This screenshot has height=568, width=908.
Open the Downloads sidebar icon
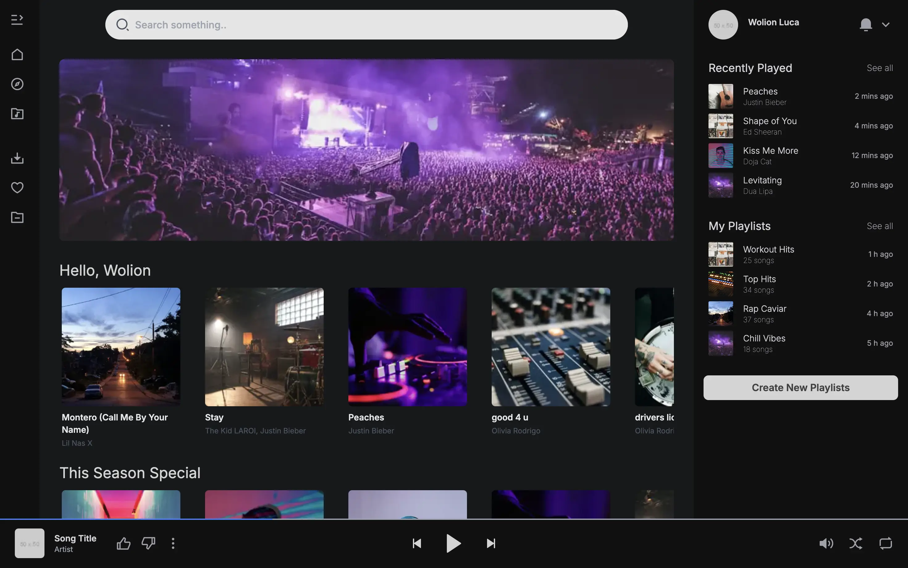coord(17,158)
